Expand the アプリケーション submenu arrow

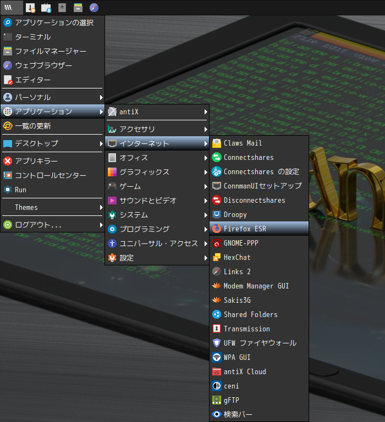(x=101, y=112)
